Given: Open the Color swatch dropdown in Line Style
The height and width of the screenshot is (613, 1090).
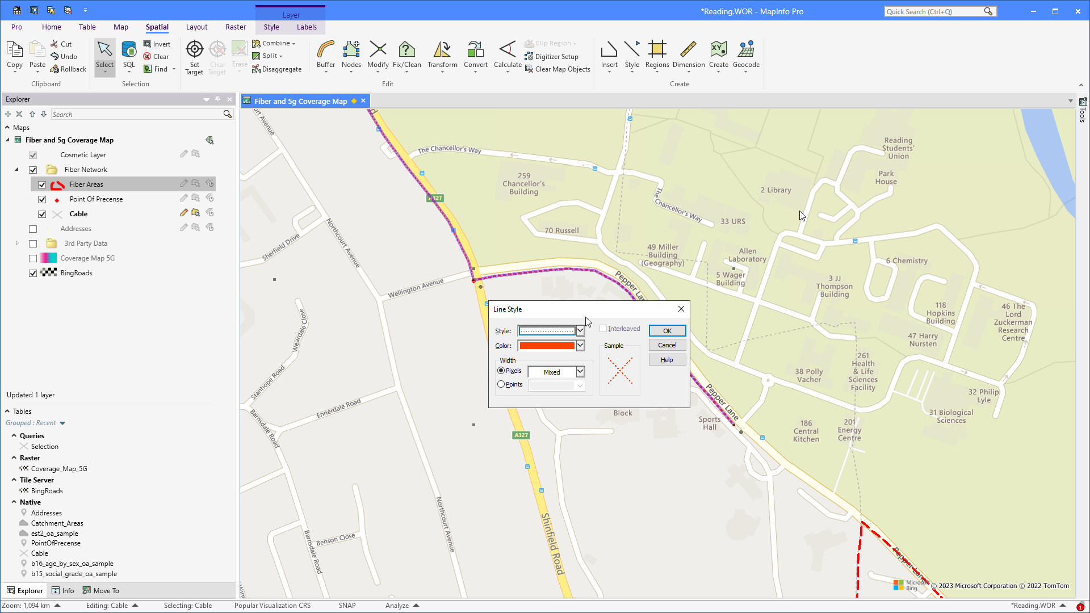Looking at the screenshot, I should 580,345.
